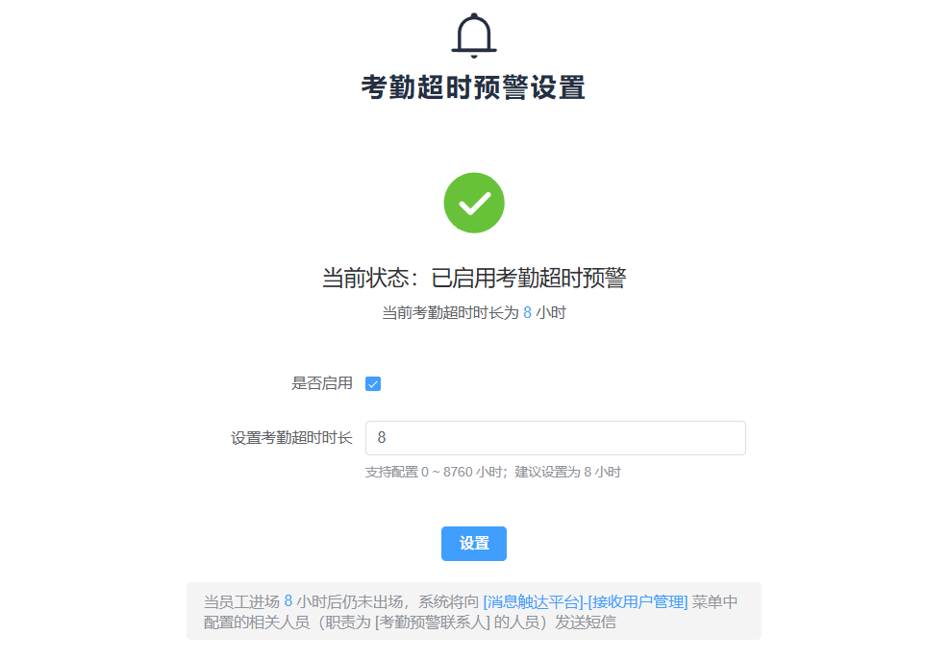Screen dimensions: 951x659
Task: Click the 考勤超时预警设置 page title
Action: tap(474, 87)
